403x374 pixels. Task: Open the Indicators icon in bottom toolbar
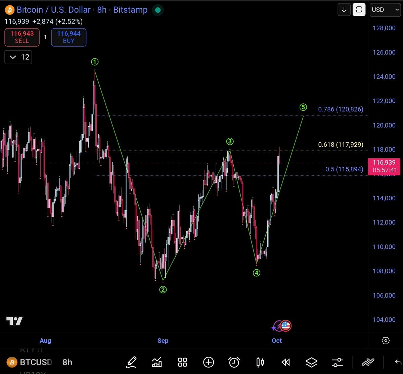click(157, 362)
